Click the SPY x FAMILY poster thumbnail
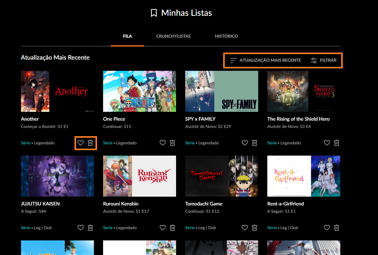The image size is (378, 255). [222, 91]
